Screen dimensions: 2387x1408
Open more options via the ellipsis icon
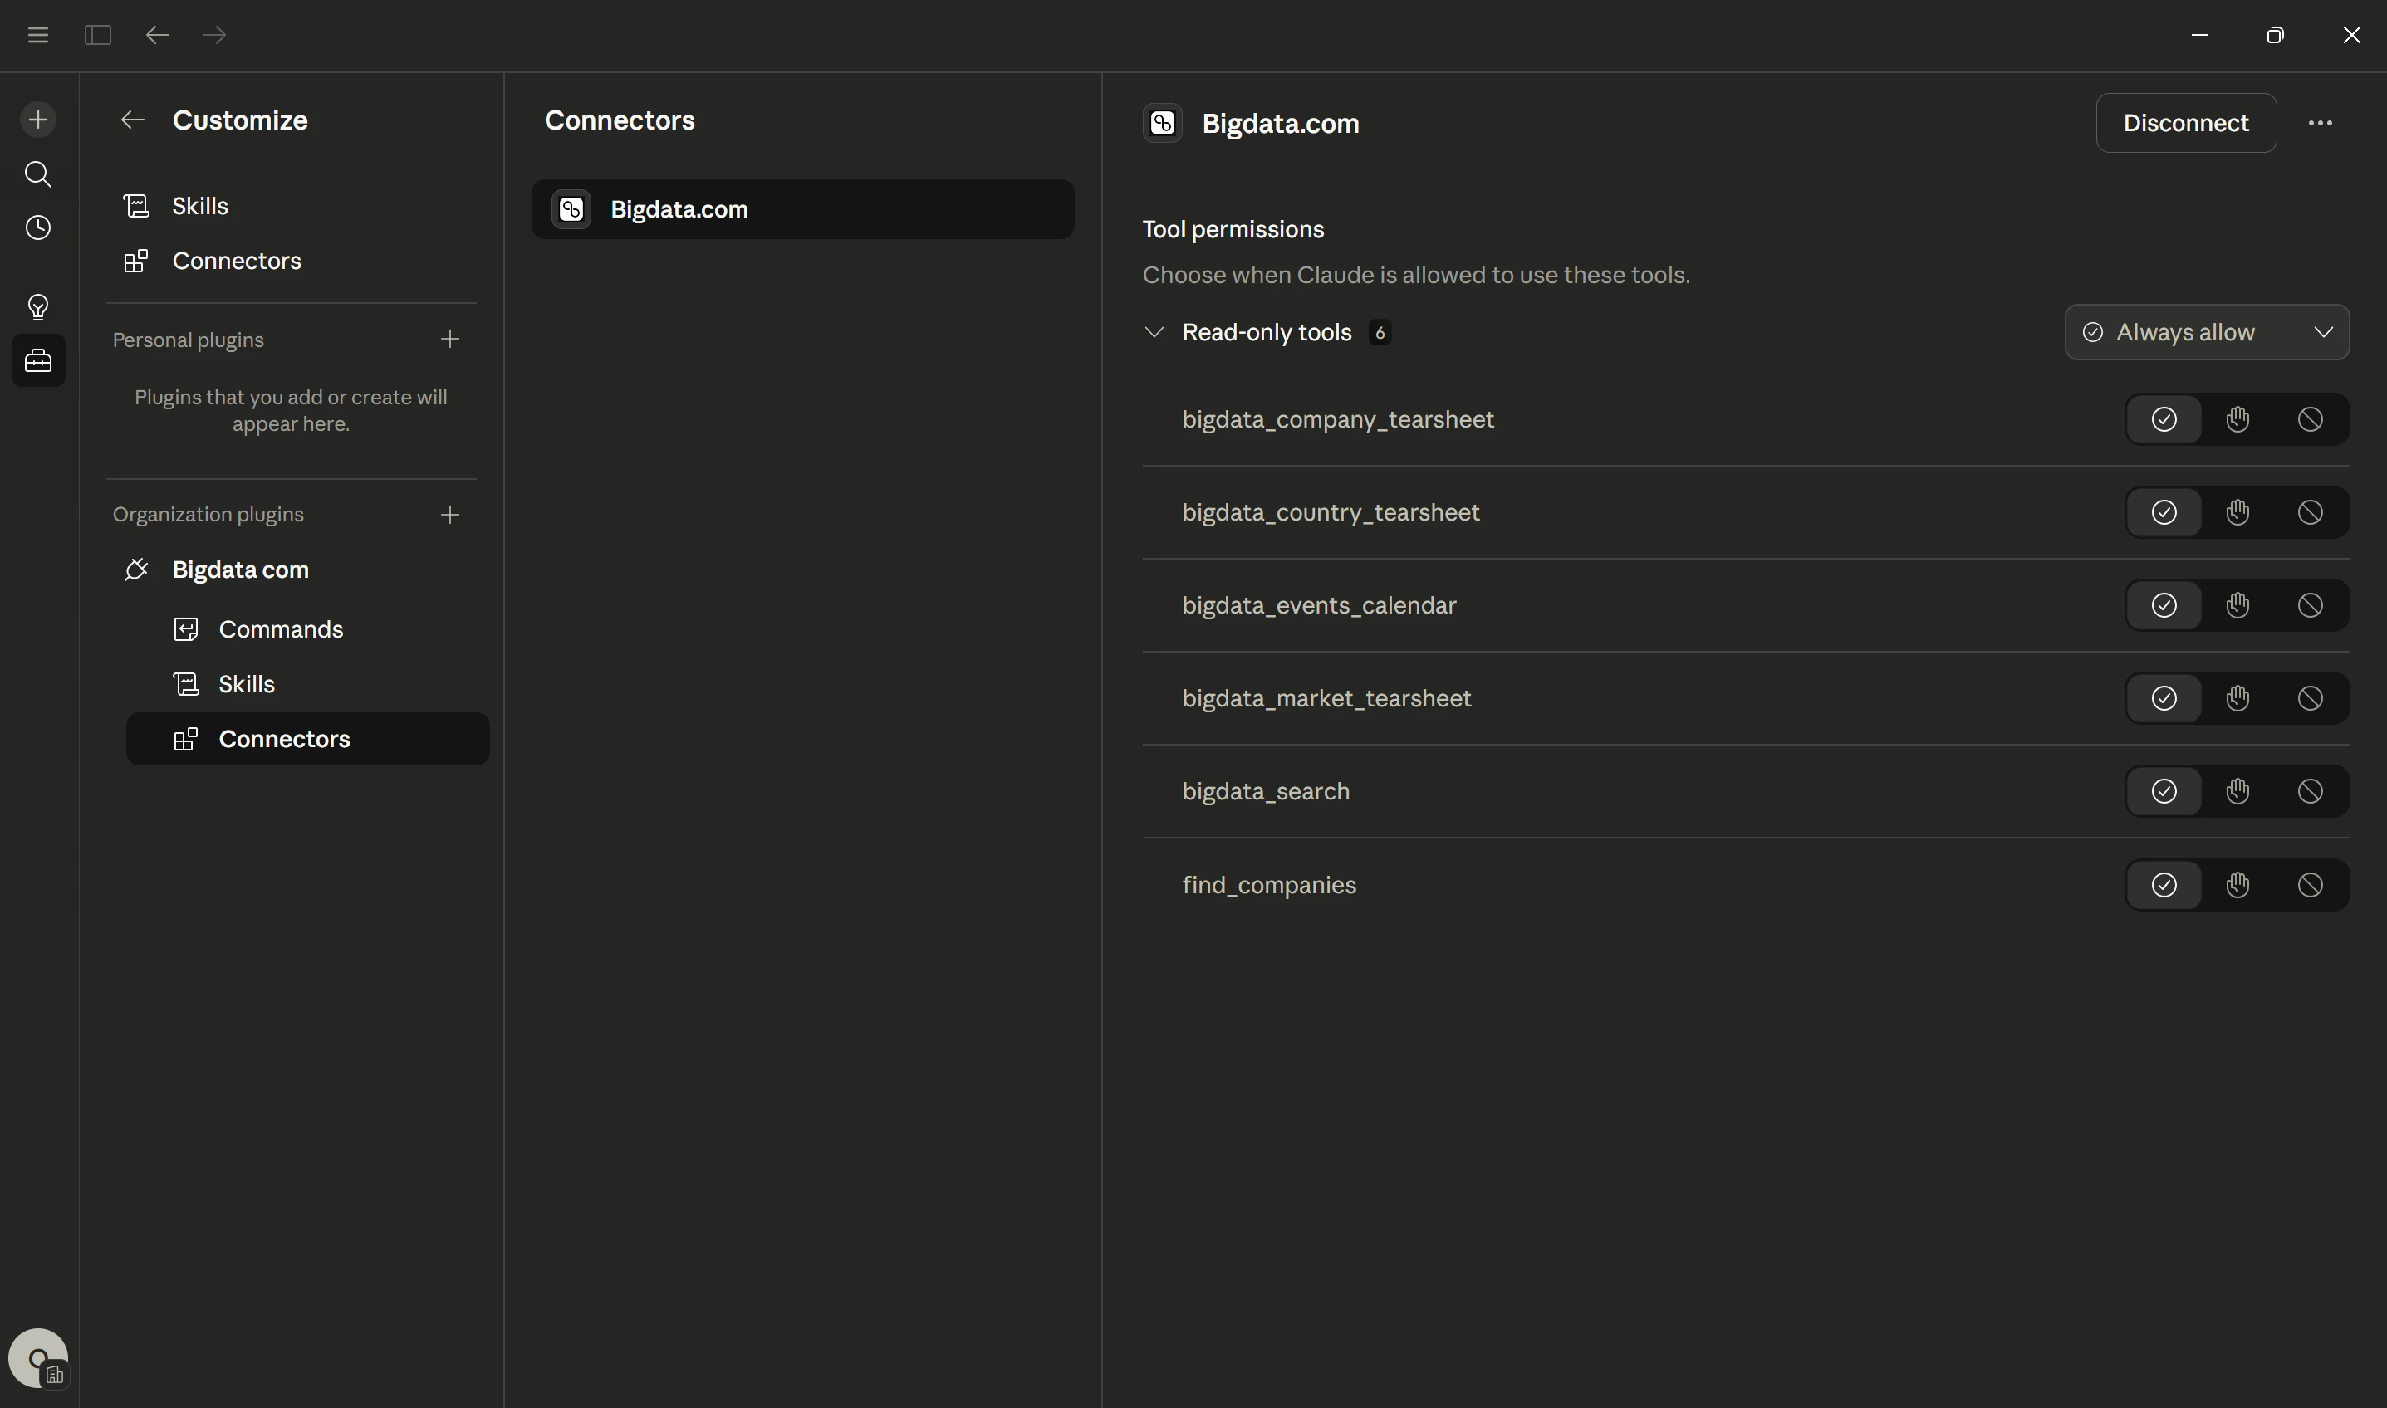pyautogui.click(x=2321, y=122)
